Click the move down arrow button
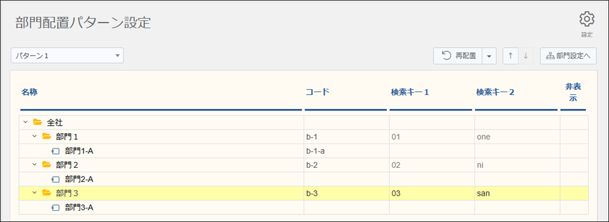609x222 pixels. [x=525, y=56]
